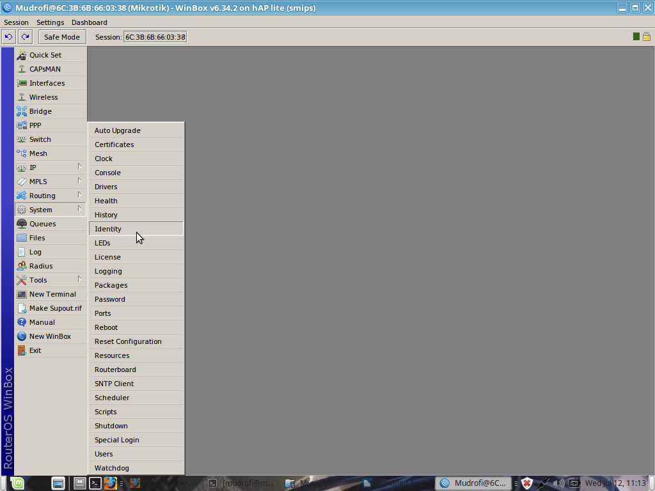
Task: Launch Firefox from the taskbar
Action: click(111, 483)
